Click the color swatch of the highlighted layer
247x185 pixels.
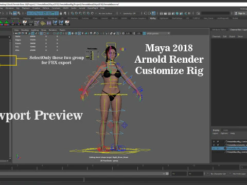coord(225,149)
